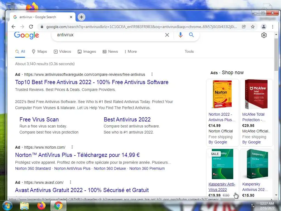Click the Google logo
This screenshot has height=211, width=281.
tap(26, 35)
